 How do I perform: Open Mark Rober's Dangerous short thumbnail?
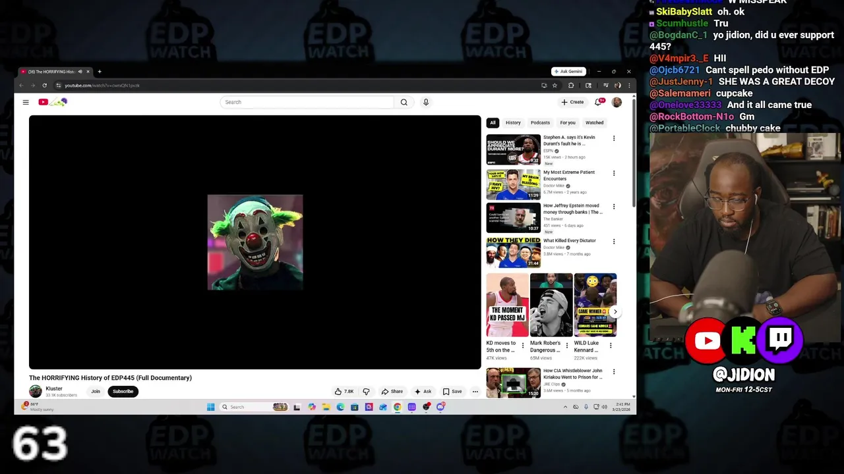pyautogui.click(x=551, y=305)
